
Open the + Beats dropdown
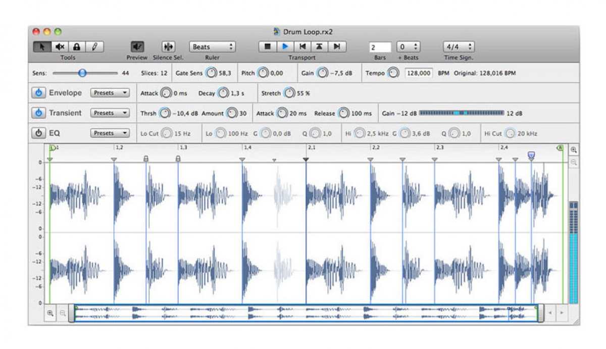click(x=409, y=47)
